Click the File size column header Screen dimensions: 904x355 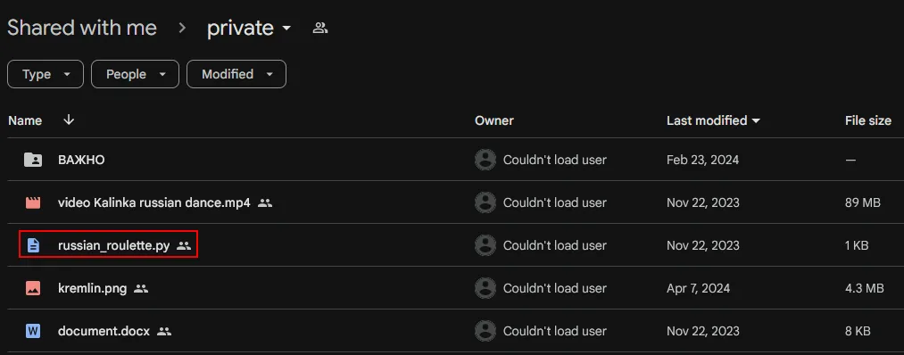[867, 120]
